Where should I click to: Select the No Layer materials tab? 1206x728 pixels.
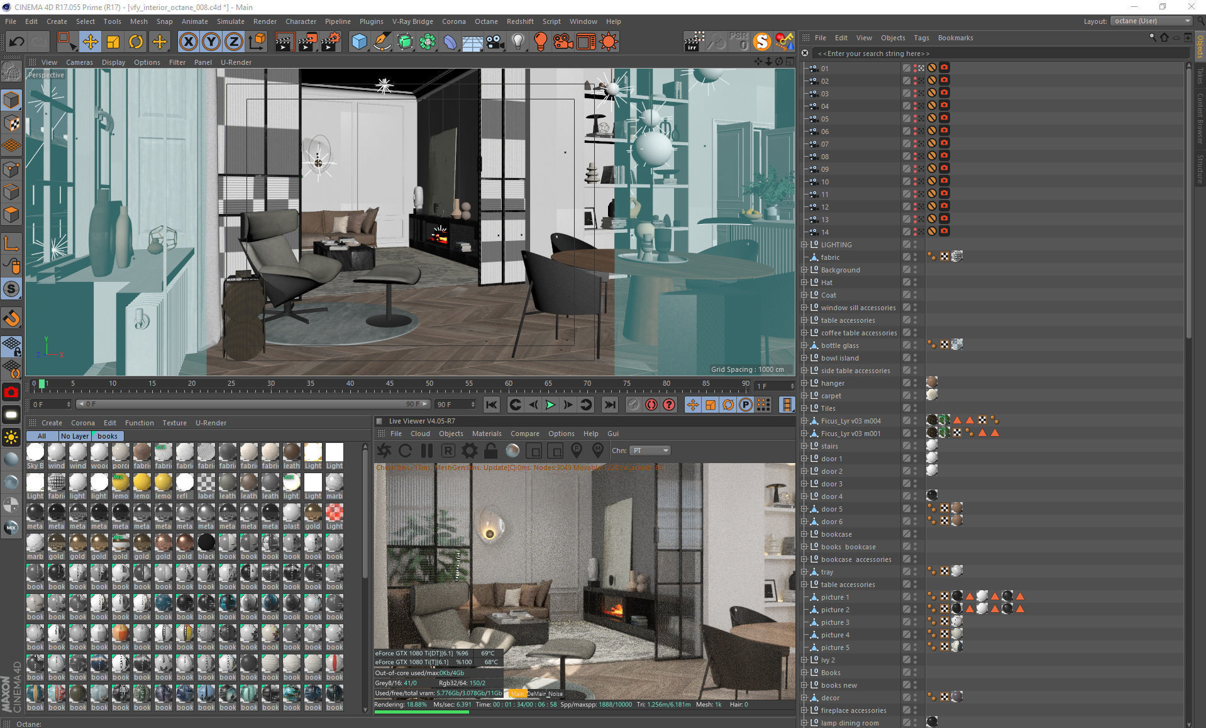point(75,436)
